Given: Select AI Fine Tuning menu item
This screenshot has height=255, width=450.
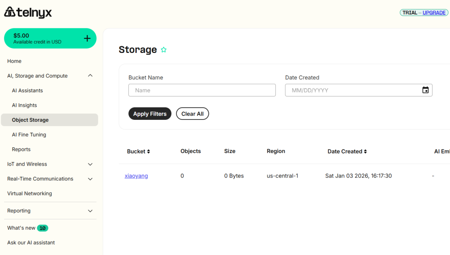Looking at the screenshot, I should click(x=29, y=135).
